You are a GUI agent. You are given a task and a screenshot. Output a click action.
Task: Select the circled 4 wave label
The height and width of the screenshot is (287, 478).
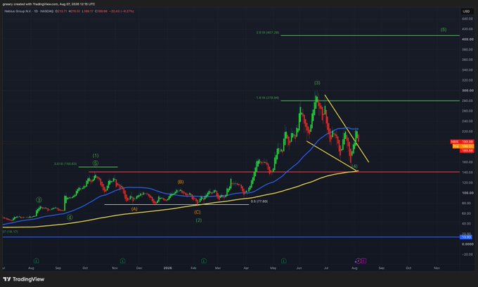[x=70, y=218]
